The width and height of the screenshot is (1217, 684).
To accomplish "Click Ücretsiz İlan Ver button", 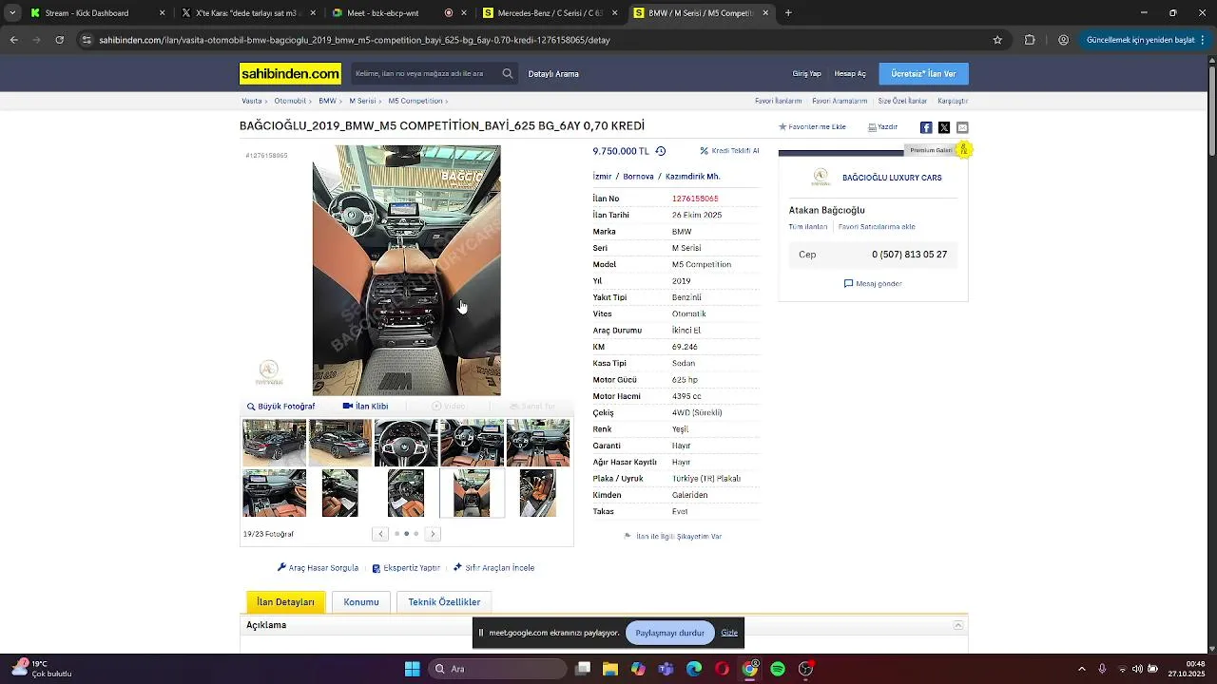I will tap(923, 74).
